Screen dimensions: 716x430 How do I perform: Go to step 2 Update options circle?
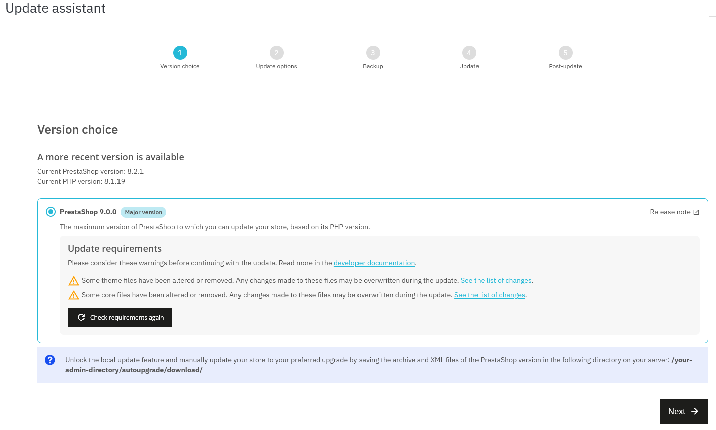tap(276, 53)
